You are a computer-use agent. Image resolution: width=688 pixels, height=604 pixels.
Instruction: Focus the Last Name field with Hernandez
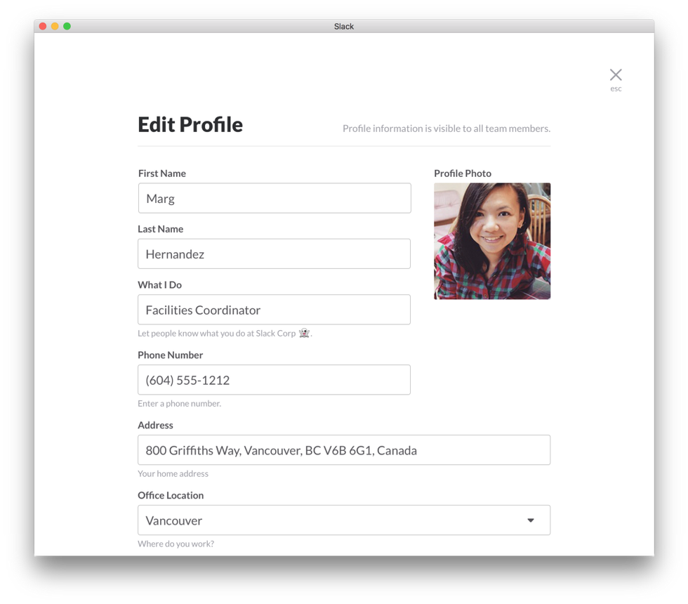[x=274, y=254]
